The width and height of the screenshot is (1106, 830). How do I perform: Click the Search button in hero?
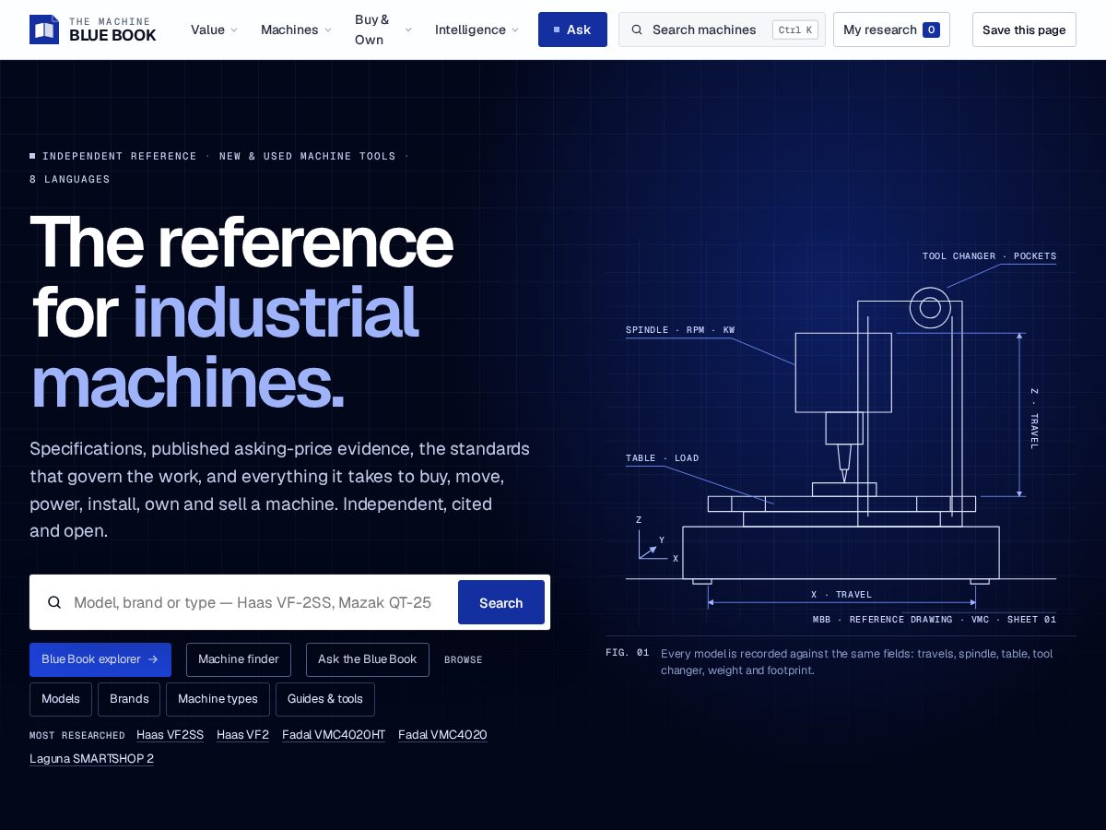click(x=501, y=602)
